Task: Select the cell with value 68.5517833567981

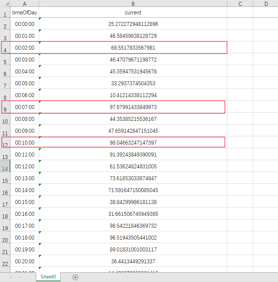Action: point(133,48)
